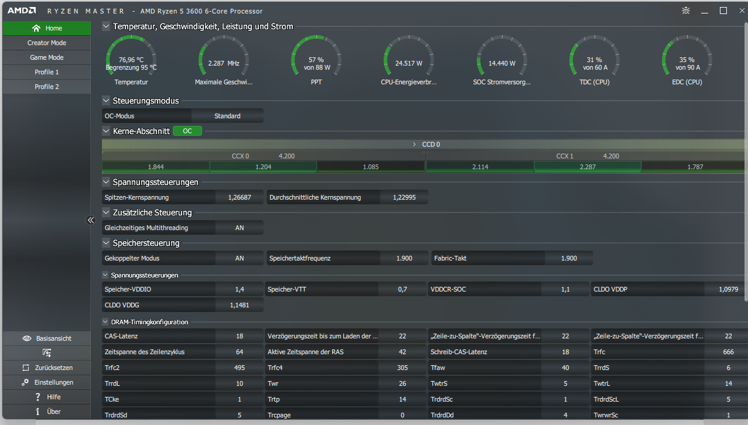
Task: Click the VDDCR-SOC value 1,1
Action: pyautogui.click(x=565, y=289)
